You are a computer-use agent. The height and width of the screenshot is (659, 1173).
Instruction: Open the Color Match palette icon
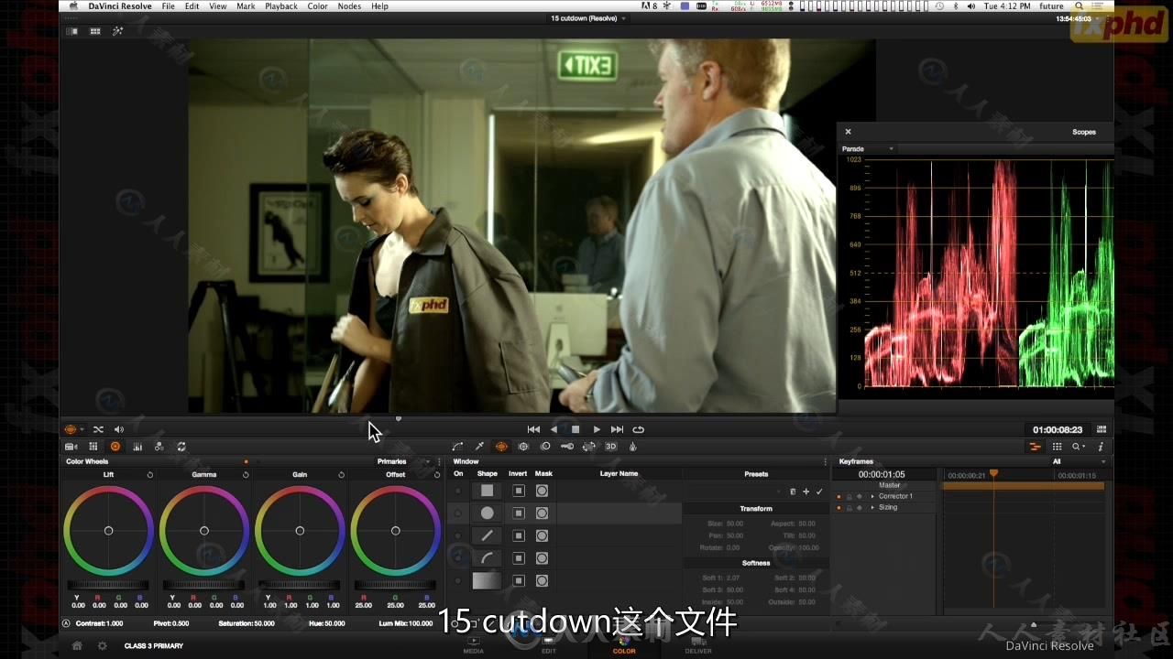pos(93,447)
